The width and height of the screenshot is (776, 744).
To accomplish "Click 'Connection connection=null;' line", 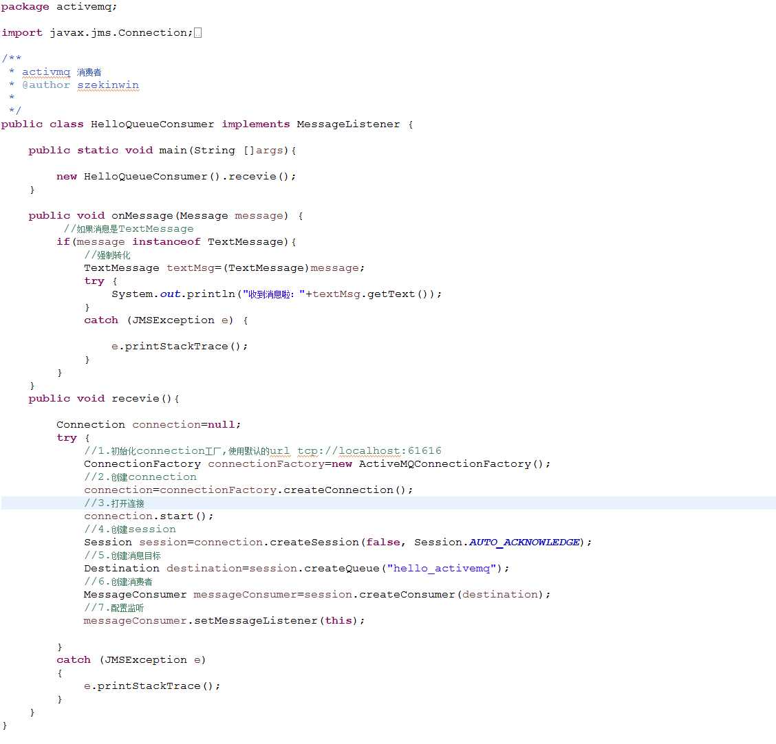I will coord(149,425).
